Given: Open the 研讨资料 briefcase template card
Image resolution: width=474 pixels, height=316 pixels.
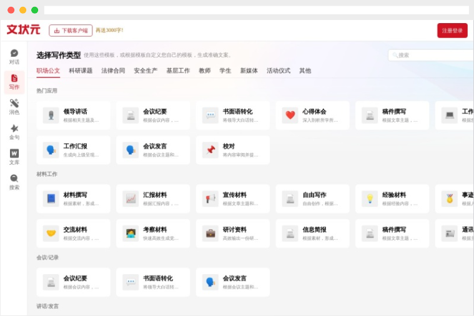Looking at the screenshot, I should pos(232,234).
